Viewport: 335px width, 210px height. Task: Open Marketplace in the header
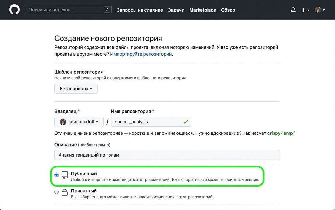point(202,10)
